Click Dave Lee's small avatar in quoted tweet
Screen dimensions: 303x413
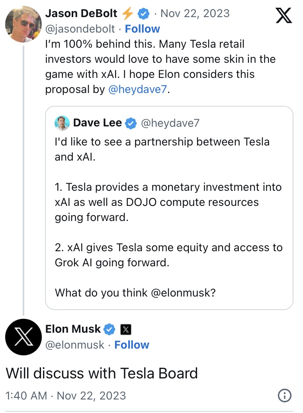click(62, 124)
